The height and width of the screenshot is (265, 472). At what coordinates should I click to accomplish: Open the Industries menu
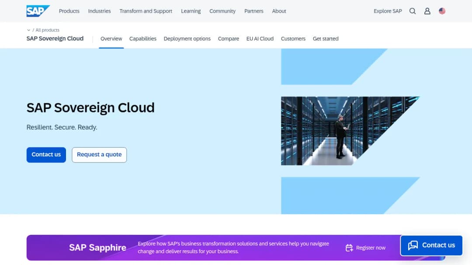point(99,11)
